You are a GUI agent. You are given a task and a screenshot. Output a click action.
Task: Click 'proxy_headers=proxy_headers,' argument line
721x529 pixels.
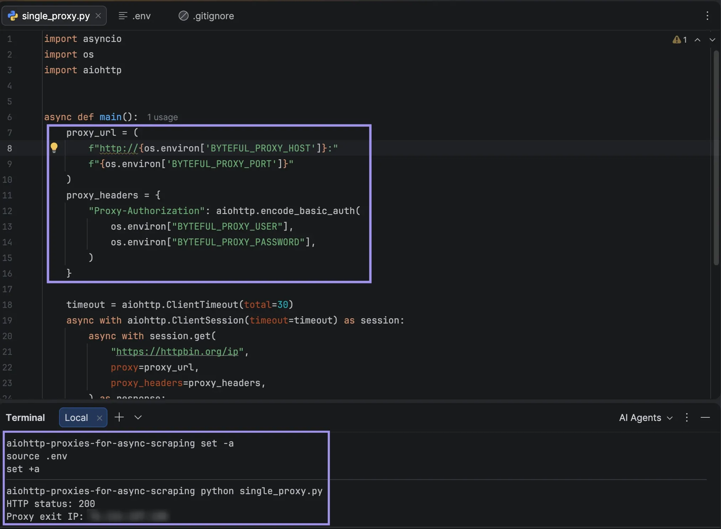(x=188, y=383)
